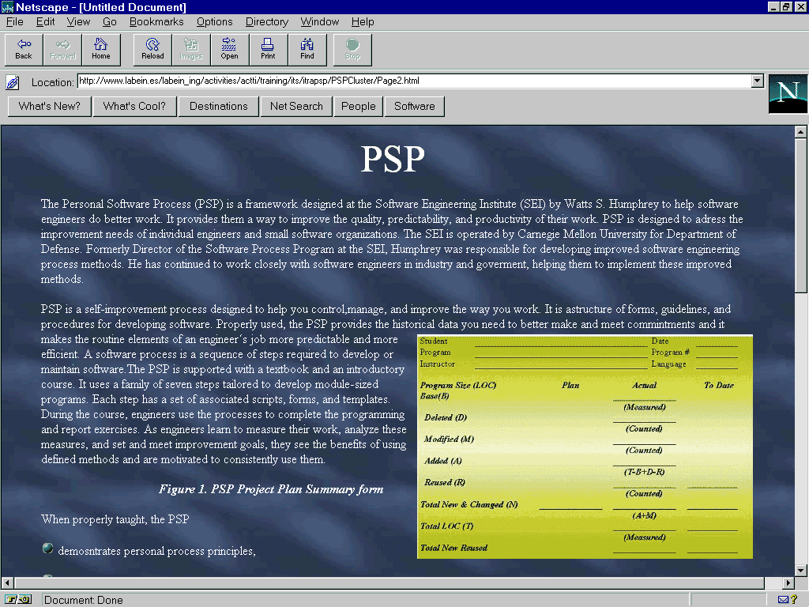809x607 pixels.
Task: Open Find tool with binoculars icon
Action: tap(307, 50)
